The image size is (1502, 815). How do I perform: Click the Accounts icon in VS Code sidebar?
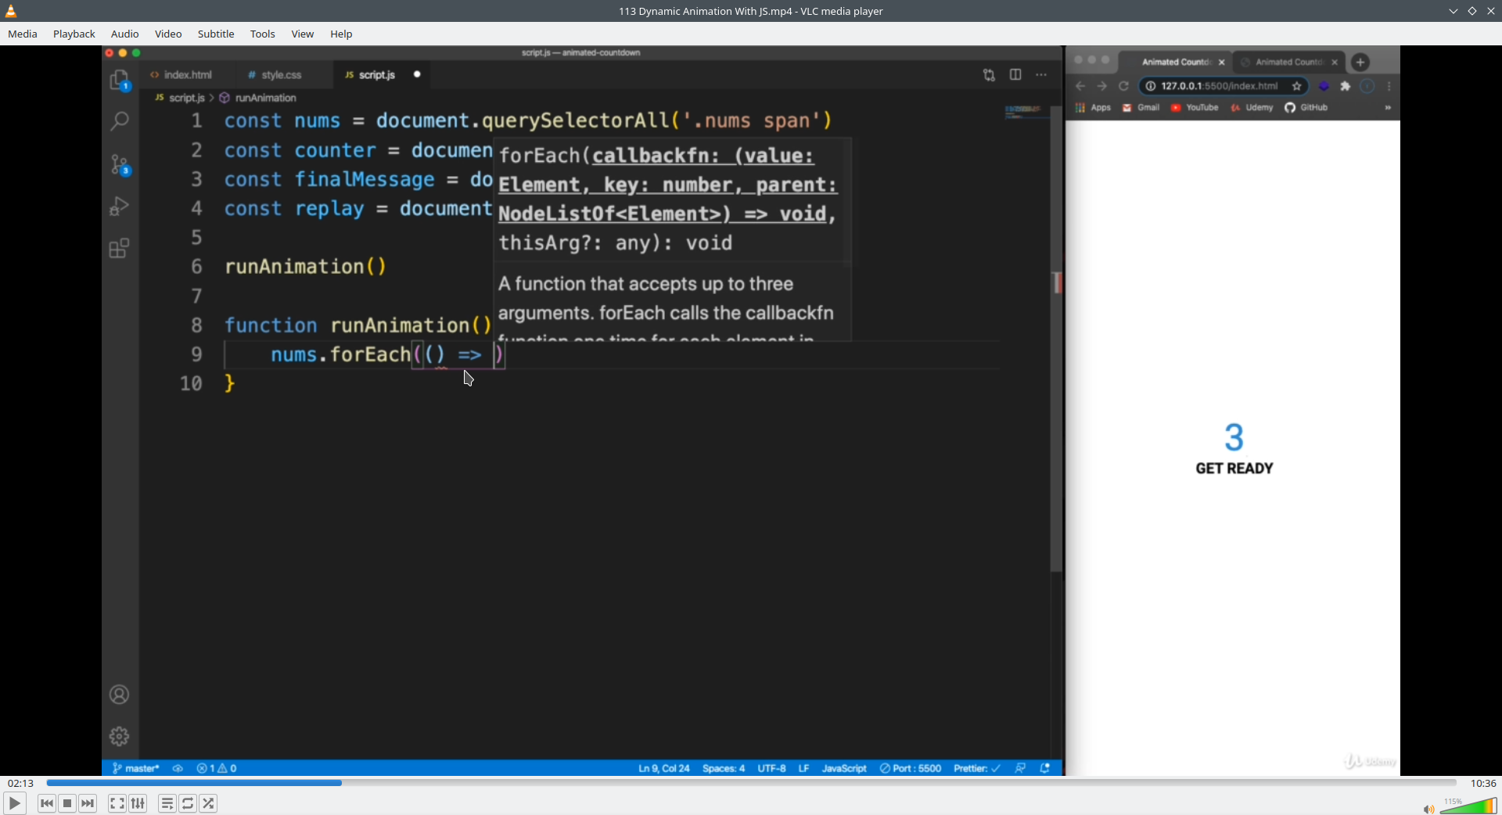[120, 695]
